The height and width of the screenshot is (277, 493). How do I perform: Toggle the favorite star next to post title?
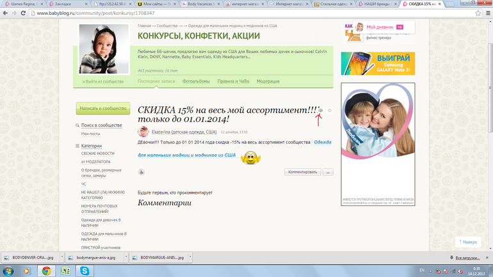[x=330, y=111]
